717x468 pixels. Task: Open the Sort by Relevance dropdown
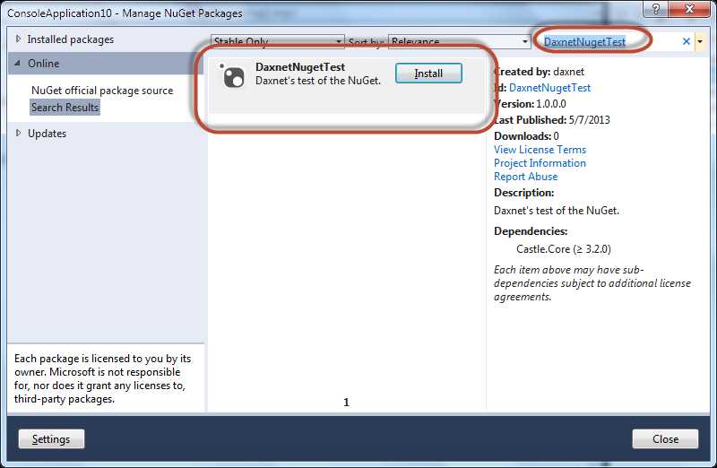459,41
